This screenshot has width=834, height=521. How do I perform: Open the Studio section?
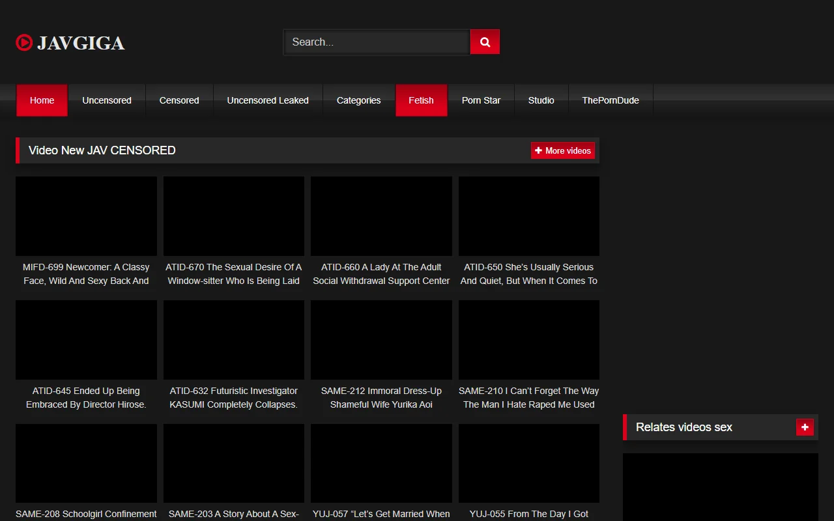[541, 100]
